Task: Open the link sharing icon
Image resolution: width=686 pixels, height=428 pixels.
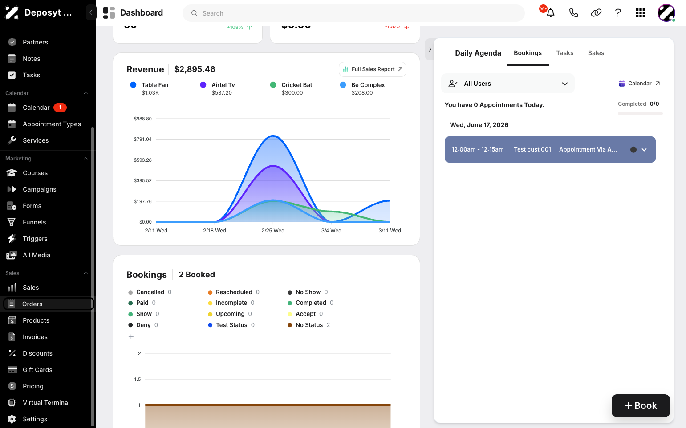Action: tap(596, 13)
